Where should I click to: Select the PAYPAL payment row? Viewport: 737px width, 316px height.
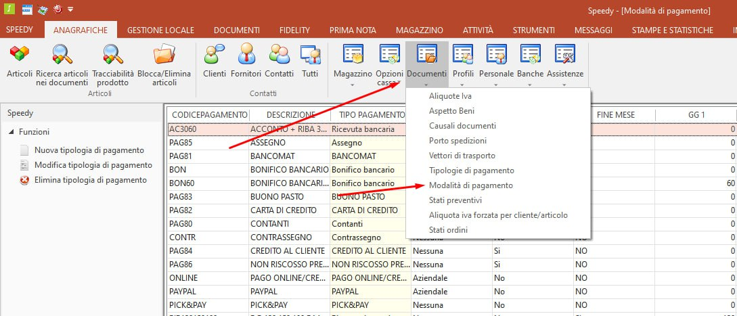click(x=210, y=290)
